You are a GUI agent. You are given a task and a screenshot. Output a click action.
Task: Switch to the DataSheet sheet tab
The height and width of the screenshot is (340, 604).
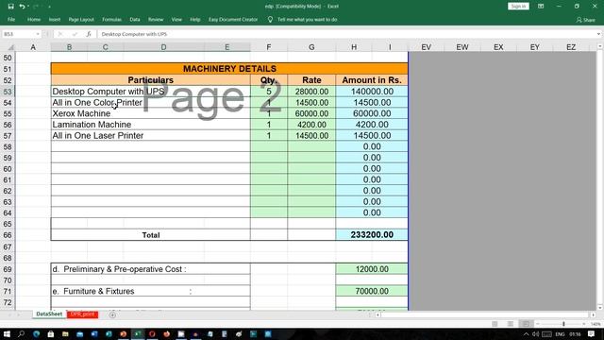click(x=49, y=314)
